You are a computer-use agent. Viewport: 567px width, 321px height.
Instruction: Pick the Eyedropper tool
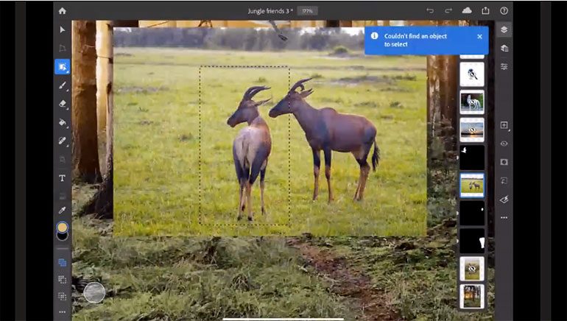pyautogui.click(x=63, y=210)
